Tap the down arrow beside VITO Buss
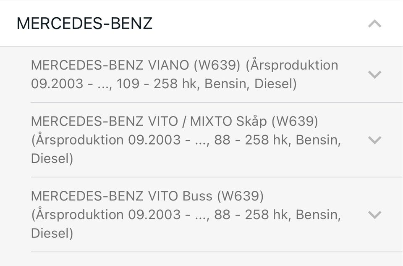 374,215
